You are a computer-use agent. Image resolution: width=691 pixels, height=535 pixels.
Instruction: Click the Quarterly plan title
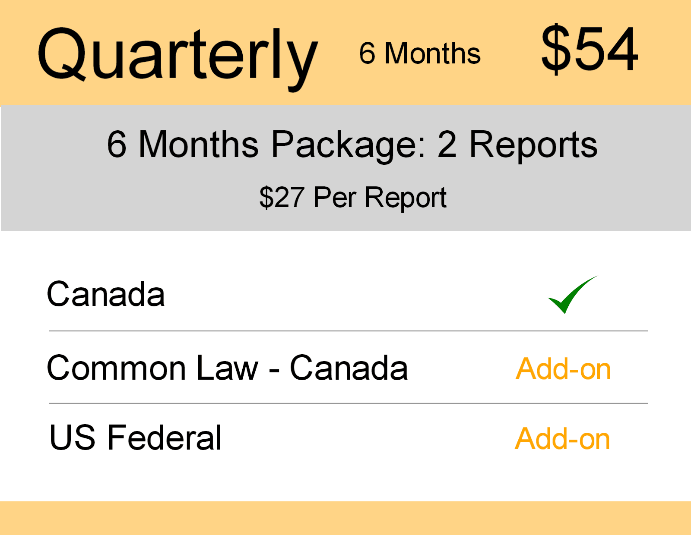[x=177, y=55]
